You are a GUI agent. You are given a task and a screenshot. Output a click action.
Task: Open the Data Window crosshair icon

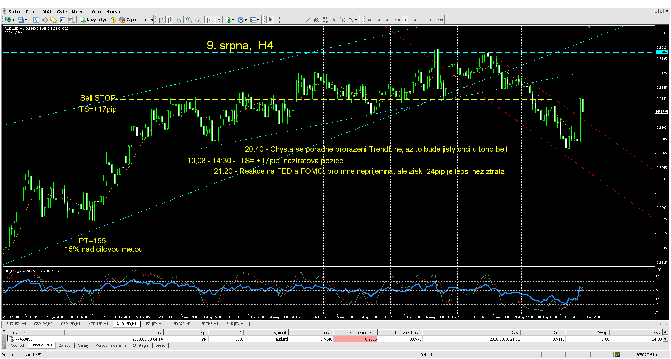coord(45,20)
